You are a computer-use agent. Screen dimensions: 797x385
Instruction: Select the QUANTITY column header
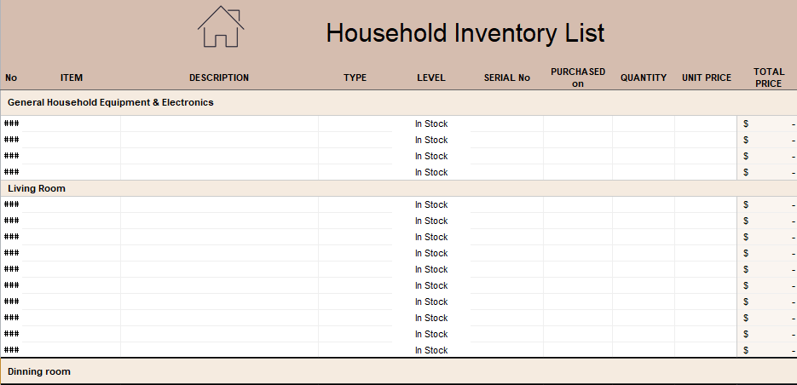click(643, 78)
